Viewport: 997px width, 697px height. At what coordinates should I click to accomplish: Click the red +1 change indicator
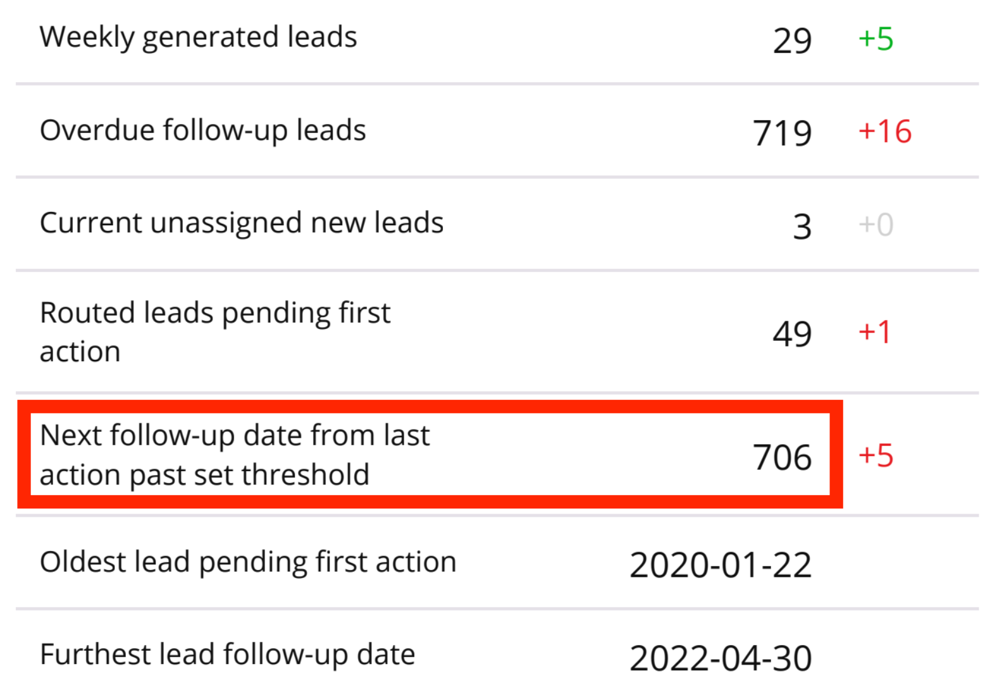click(874, 332)
